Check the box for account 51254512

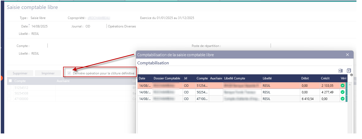pyautogui.click(x=10, y=88)
